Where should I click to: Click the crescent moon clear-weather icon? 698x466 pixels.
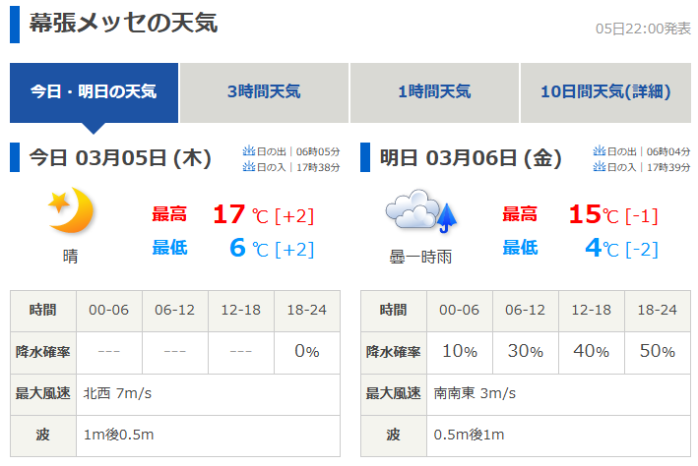pyautogui.click(x=70, y=211)
